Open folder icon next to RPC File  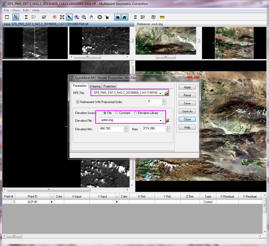point(166,93)
